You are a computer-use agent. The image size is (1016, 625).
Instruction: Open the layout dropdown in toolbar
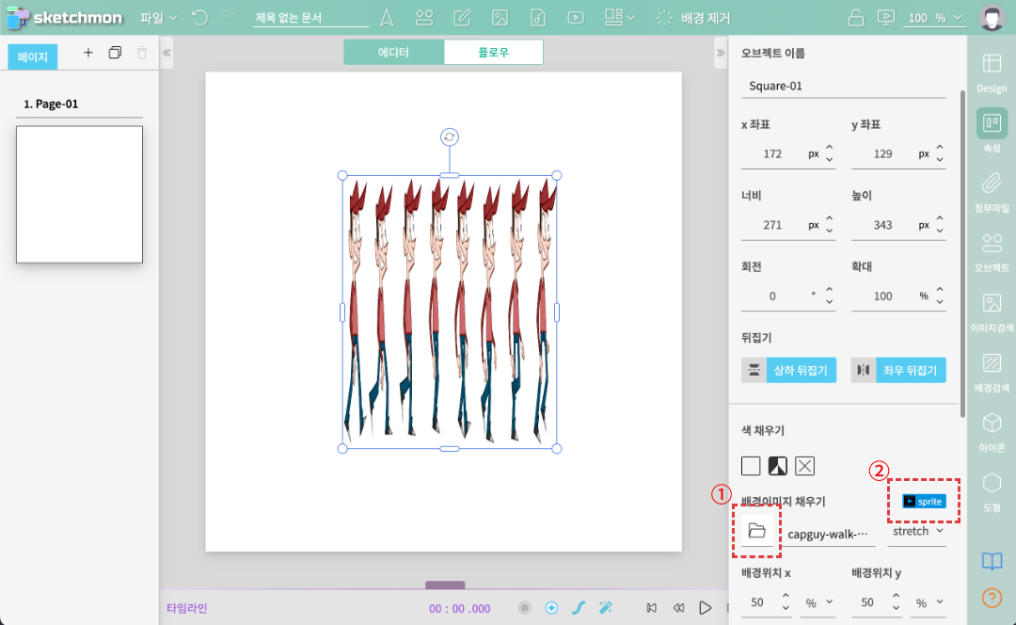pos(619,18)
